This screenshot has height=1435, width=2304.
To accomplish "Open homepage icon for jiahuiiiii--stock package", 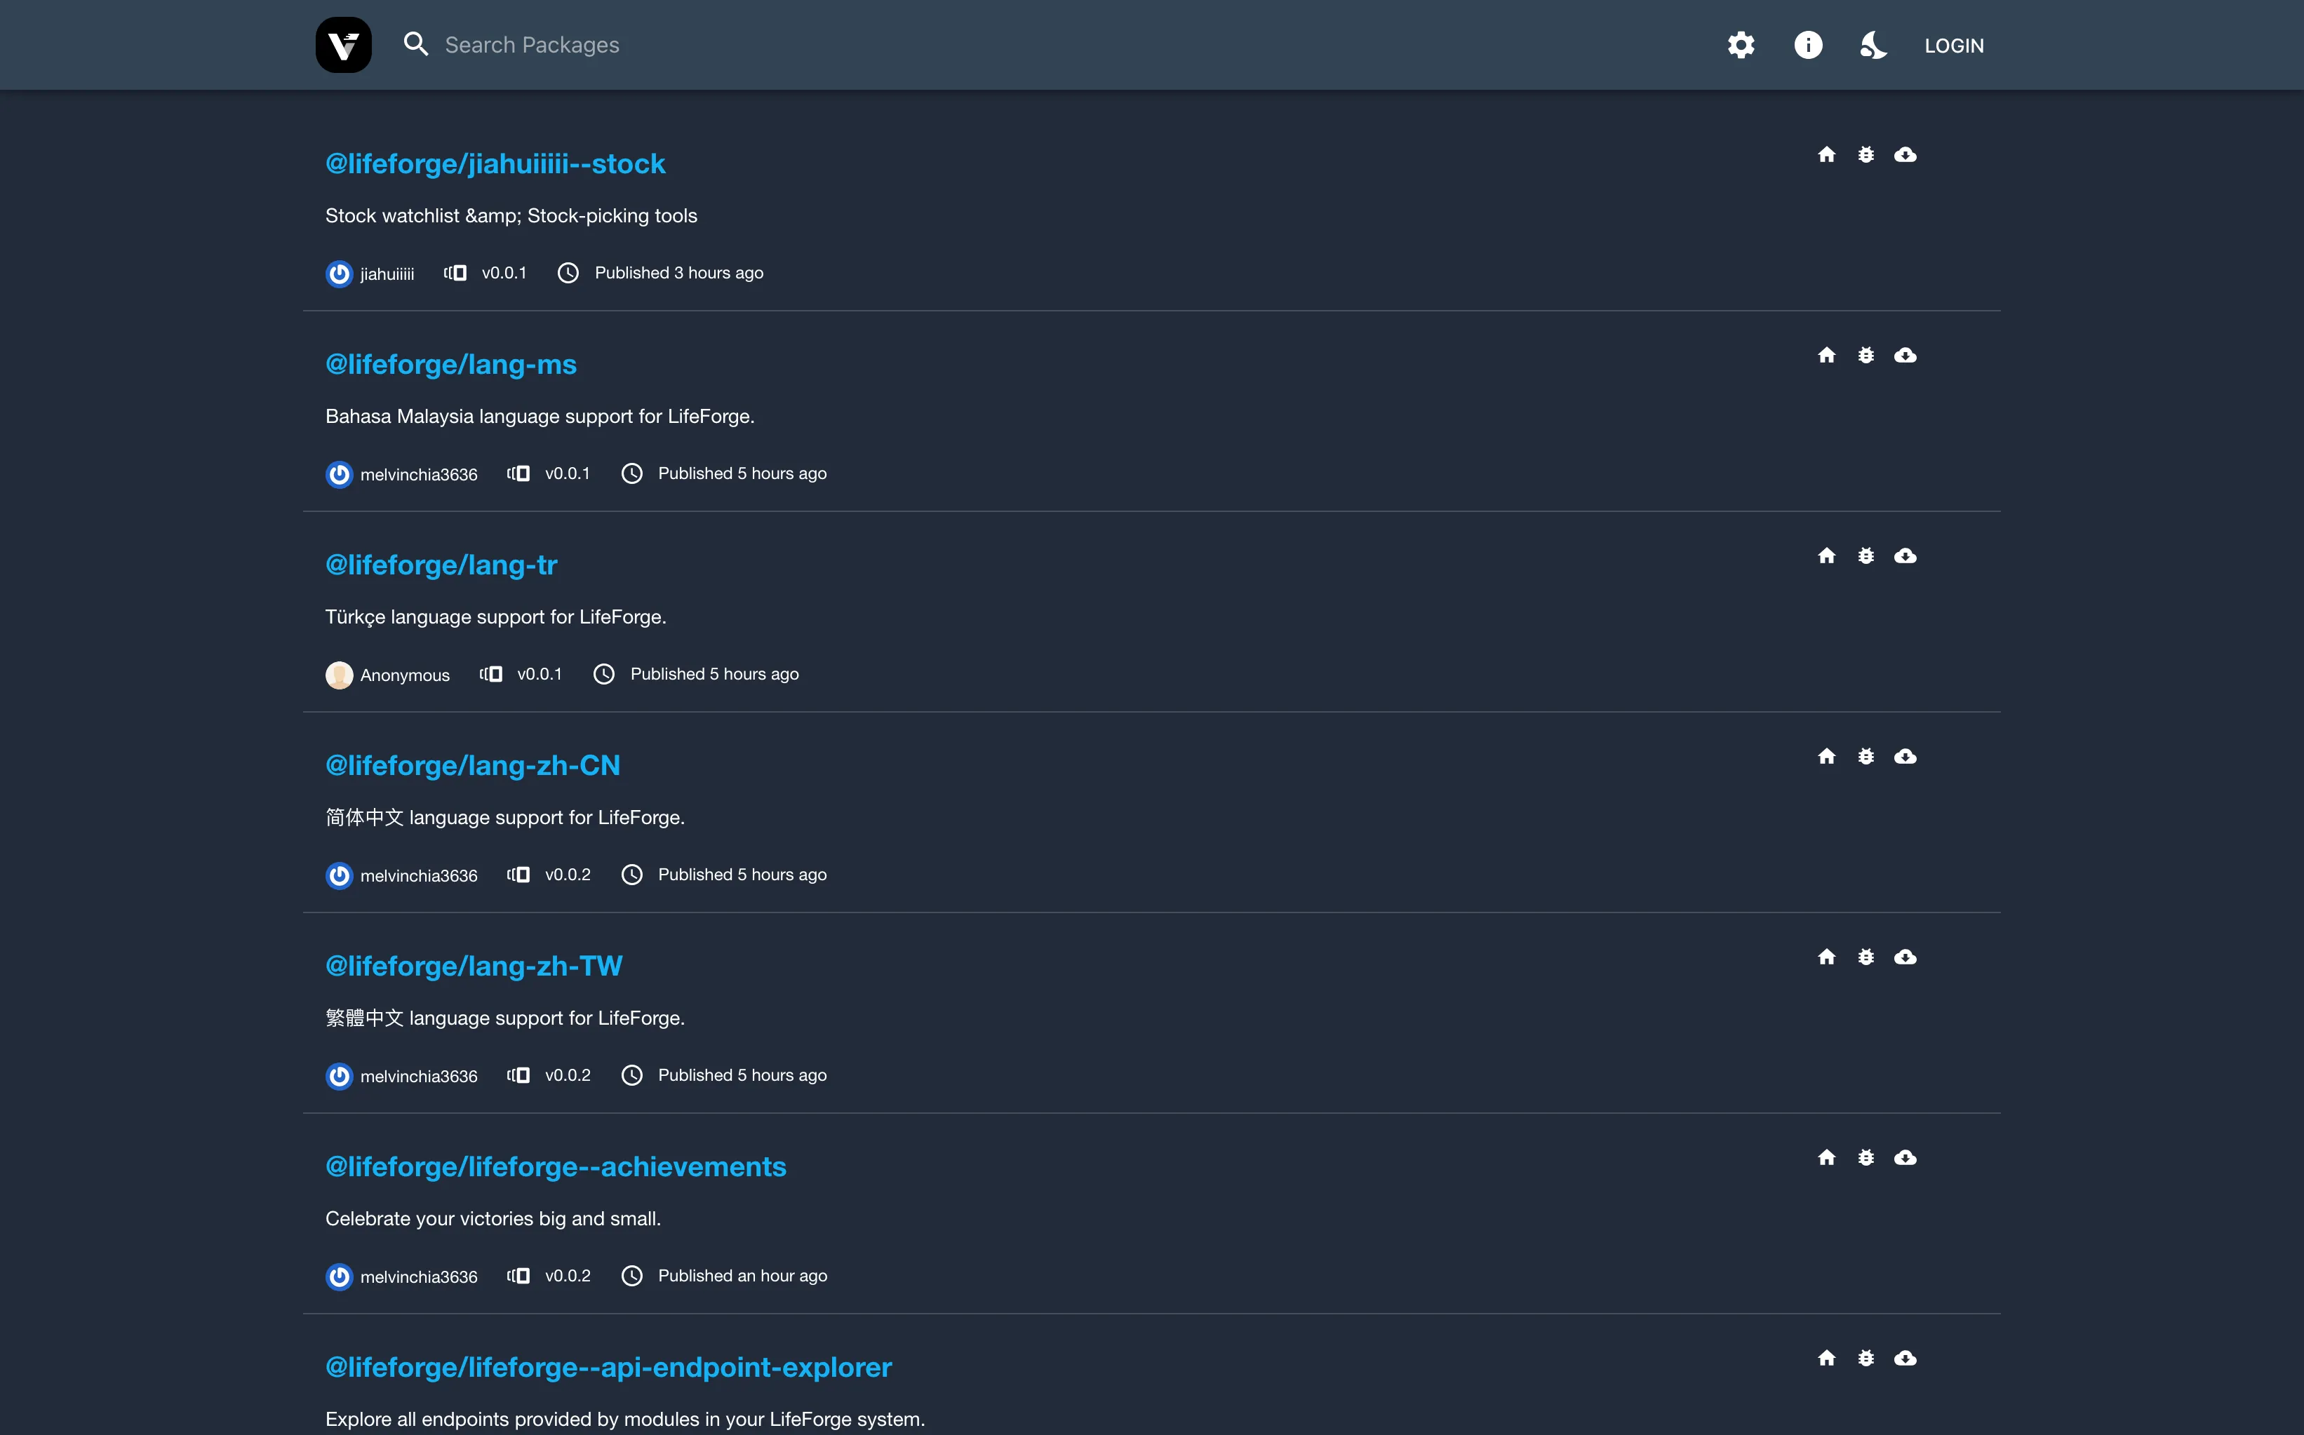I will pos(1826,155).
